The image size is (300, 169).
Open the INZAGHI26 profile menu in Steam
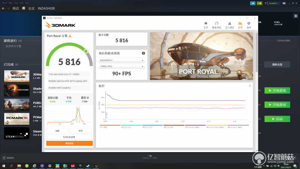point(46,8)
